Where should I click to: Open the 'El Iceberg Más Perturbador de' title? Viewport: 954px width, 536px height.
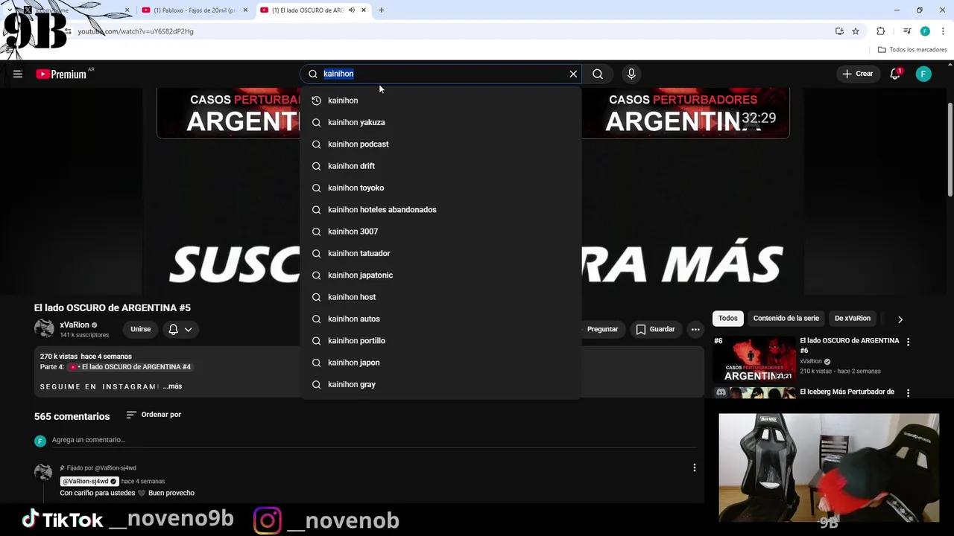click(x=847, y=392)
